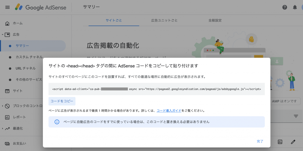303x151 pixels.
Task: Click the 広告掲載の自動化 heading
Action: point(113,46)
